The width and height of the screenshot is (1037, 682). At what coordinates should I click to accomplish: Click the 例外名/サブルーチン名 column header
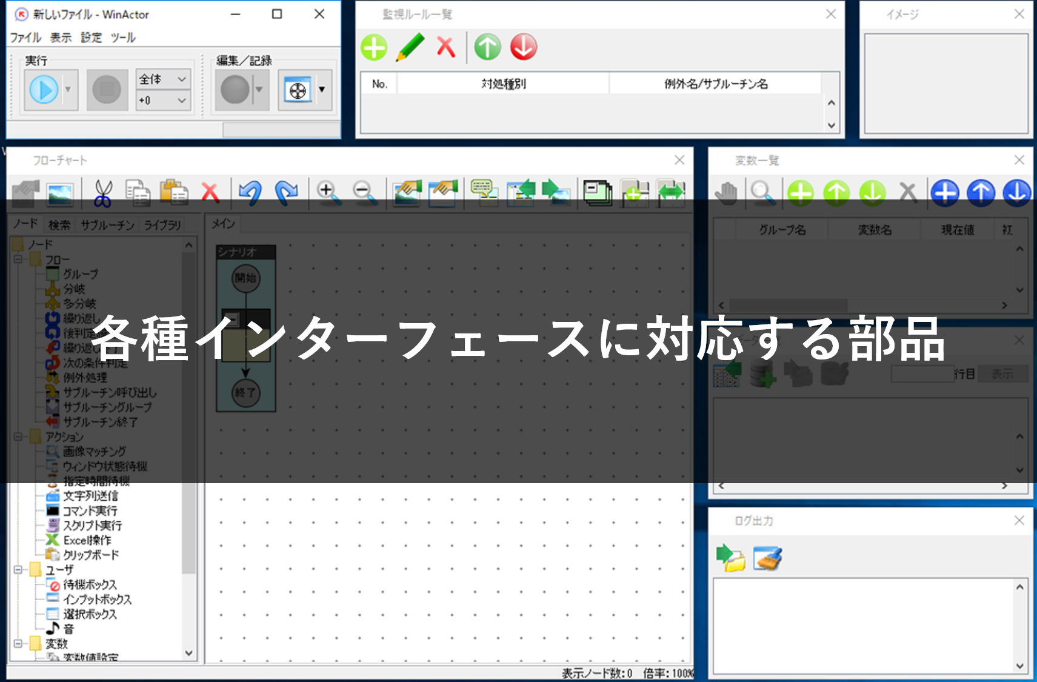point(716,84)
